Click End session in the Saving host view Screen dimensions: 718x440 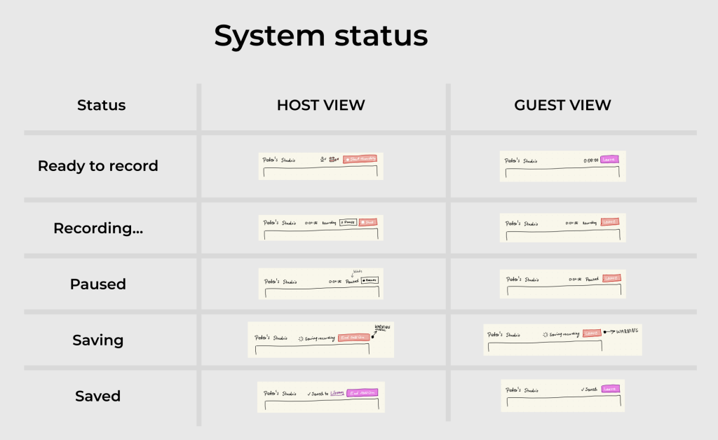(355, 338)
